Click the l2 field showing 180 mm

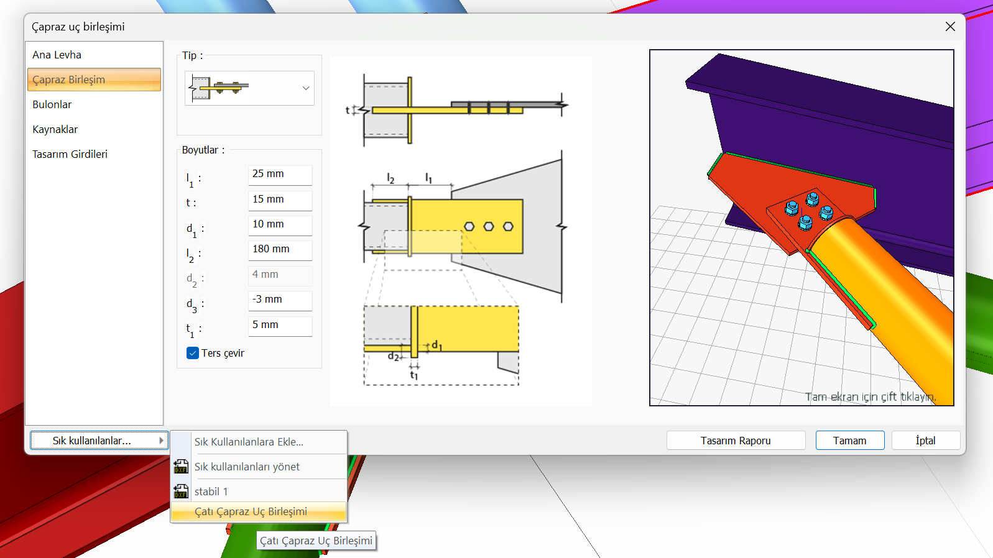pos(280,249)
